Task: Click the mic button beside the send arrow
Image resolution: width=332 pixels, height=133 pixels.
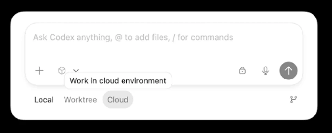Action: pyautogui.click(x=265, y=70)
